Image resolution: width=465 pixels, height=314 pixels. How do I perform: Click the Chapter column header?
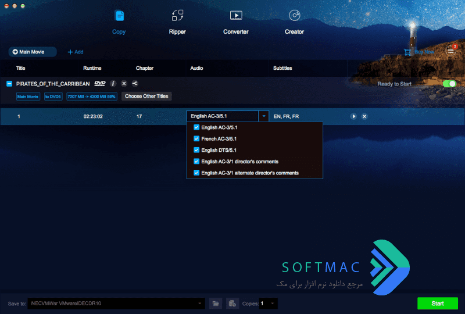[x=145, y=68]
